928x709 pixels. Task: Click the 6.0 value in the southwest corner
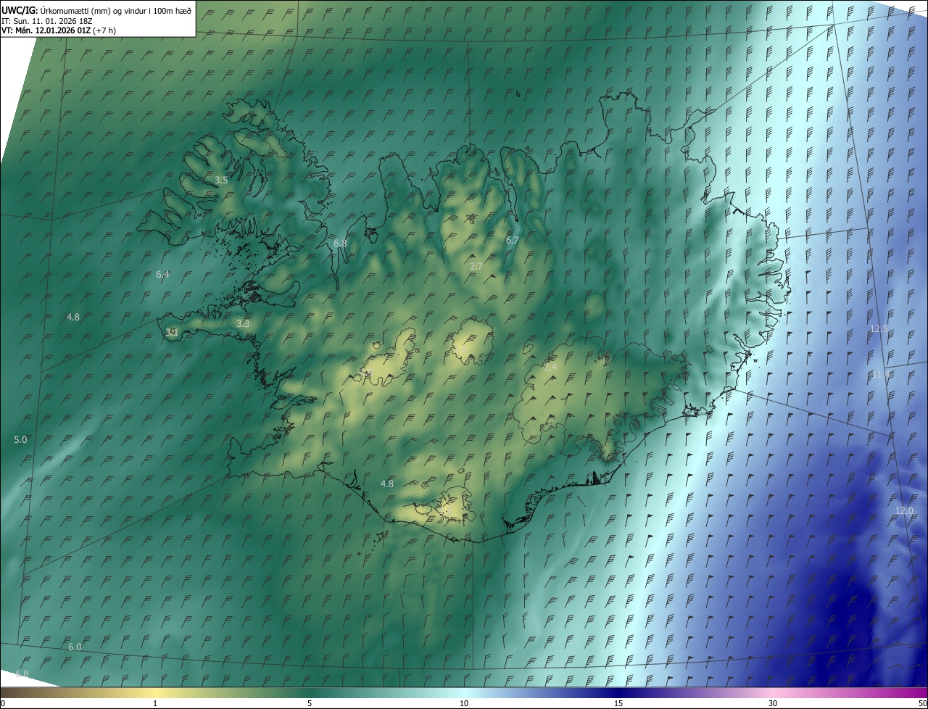[75, 647]
